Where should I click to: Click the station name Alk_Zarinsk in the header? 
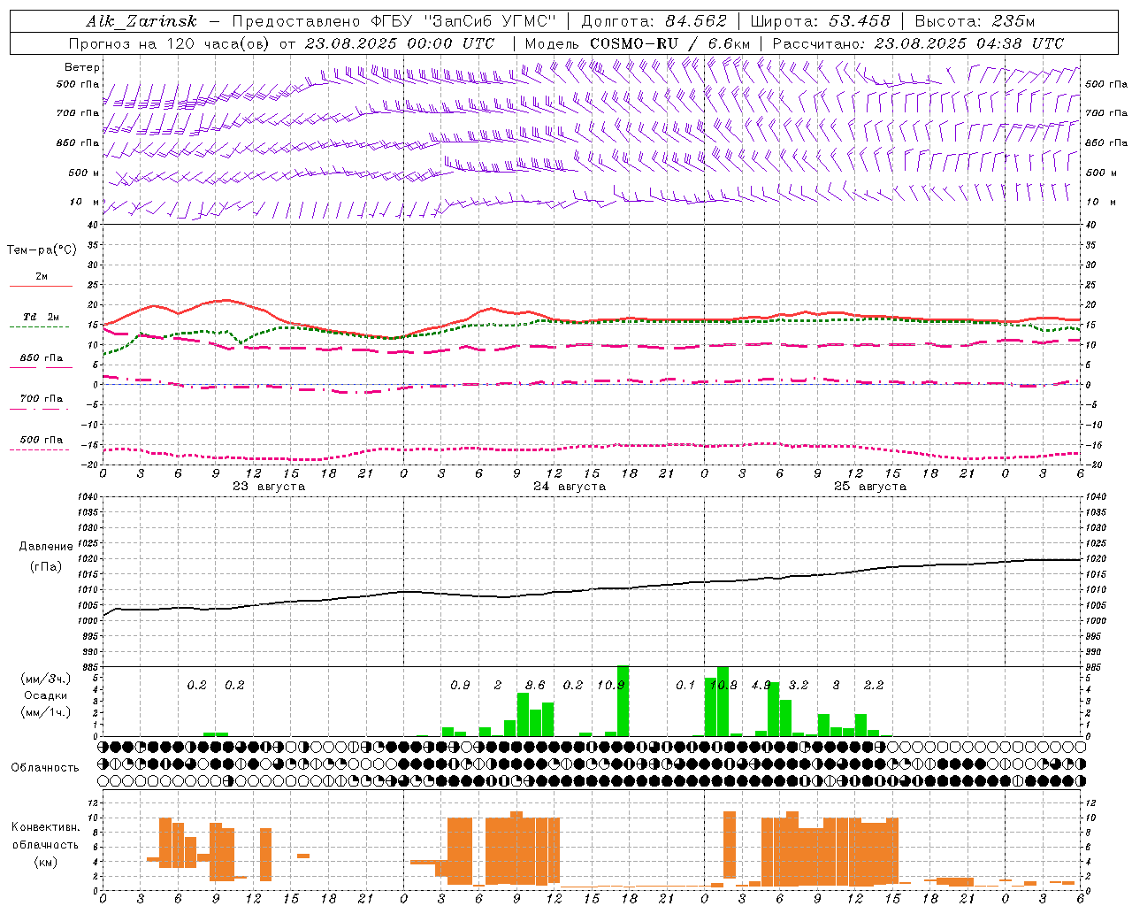coord(141,21)
